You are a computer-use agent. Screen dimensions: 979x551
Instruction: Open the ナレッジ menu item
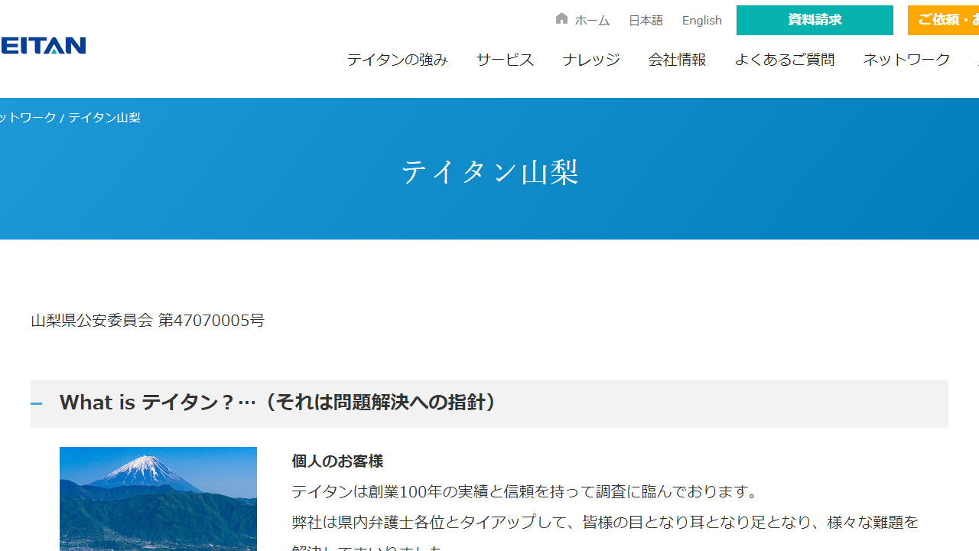click(x=590, y=60)
